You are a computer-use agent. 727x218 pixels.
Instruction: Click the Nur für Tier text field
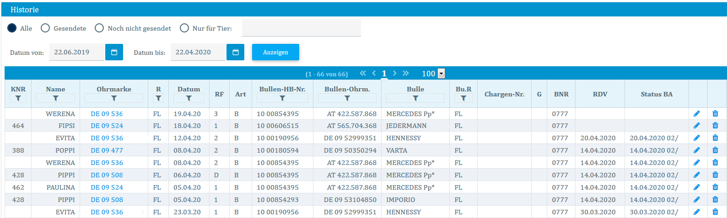coord(301,28)
